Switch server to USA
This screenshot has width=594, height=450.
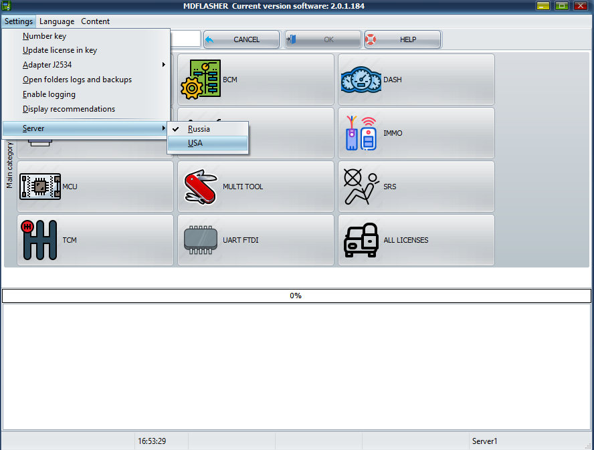[207, 143]
